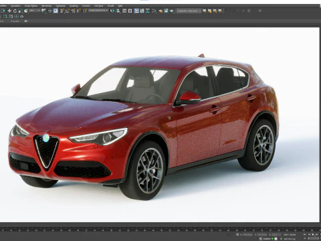
Task: Open Render Setup teapot icon
Action: click(160, 11)
